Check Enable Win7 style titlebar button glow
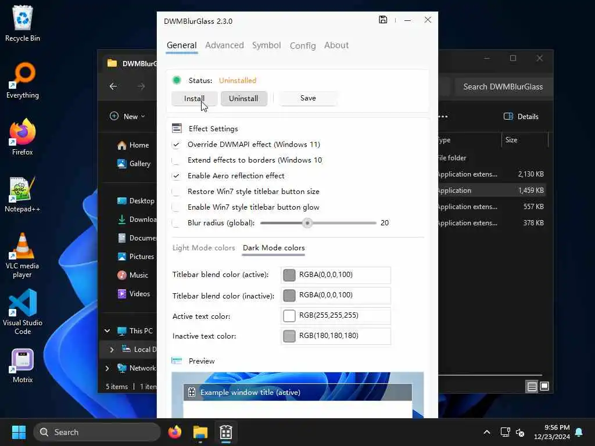The image size is (595, 446). click(x=176, y=207)
